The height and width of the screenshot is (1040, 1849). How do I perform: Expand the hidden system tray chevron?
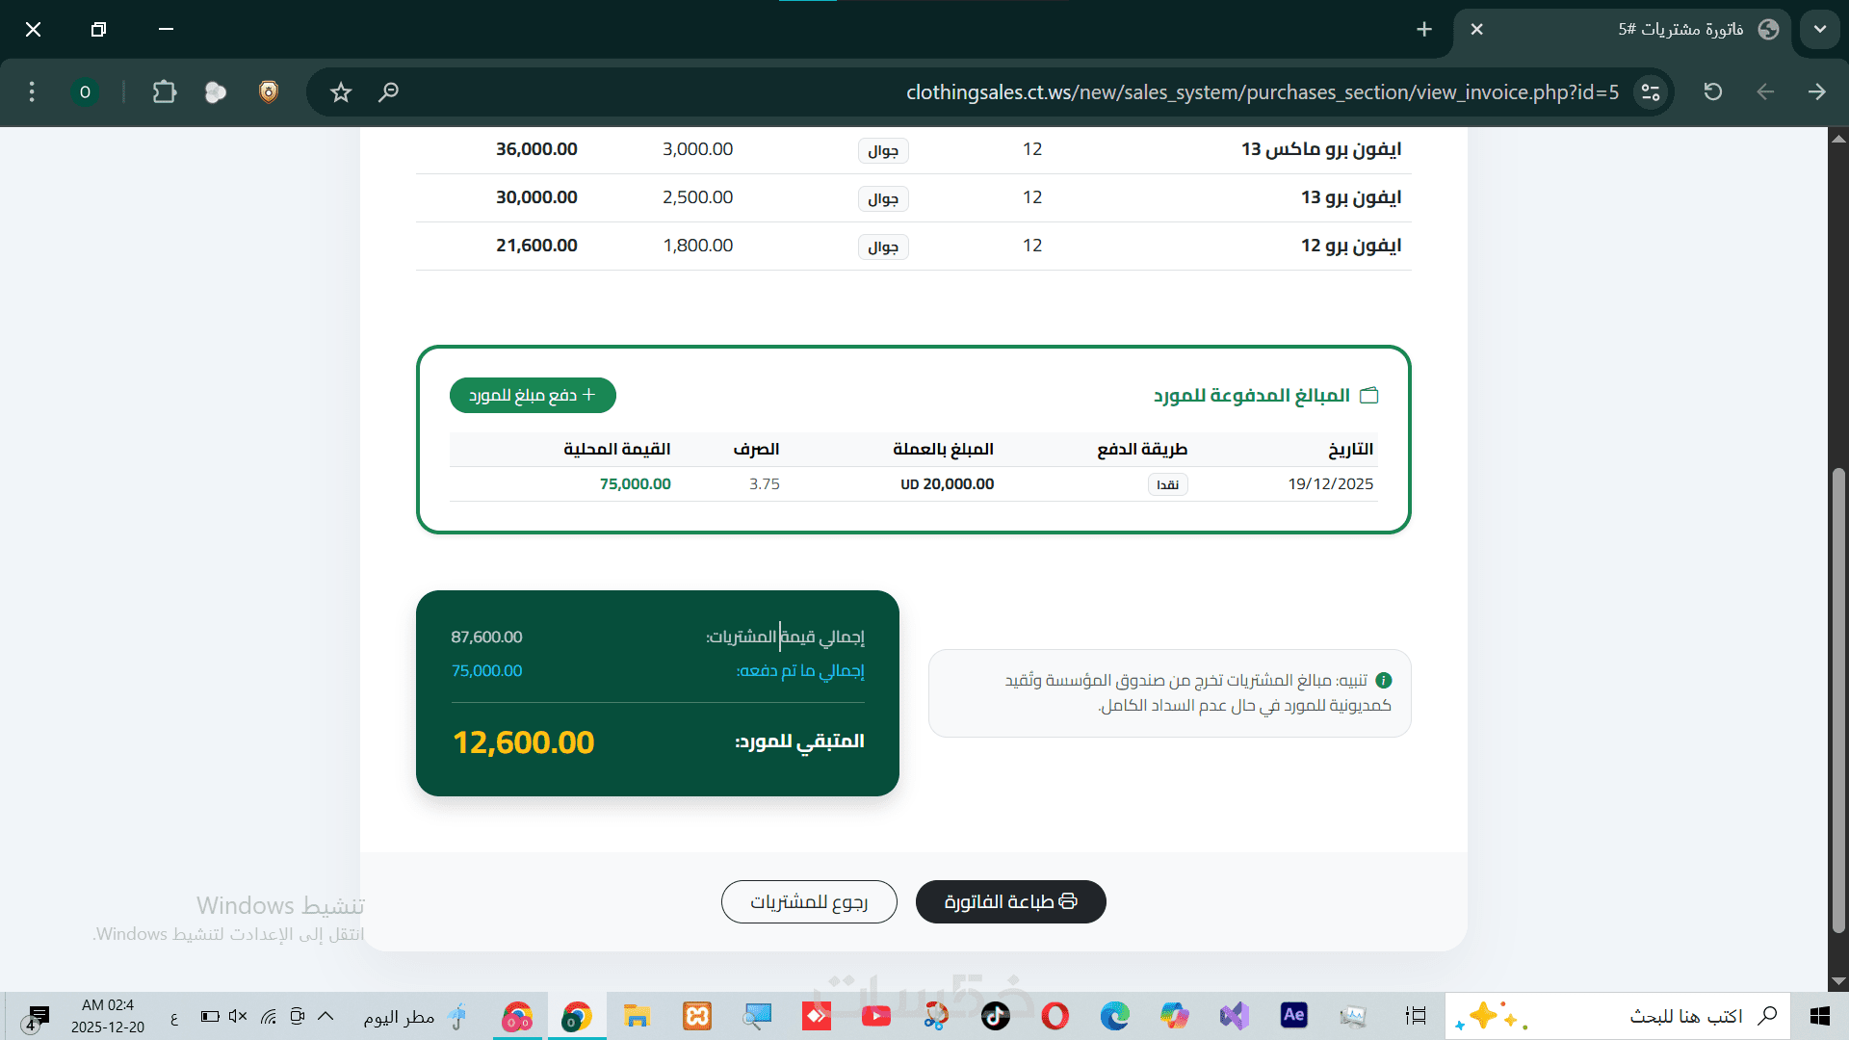pyautogui.click(x=326, y=1016)
